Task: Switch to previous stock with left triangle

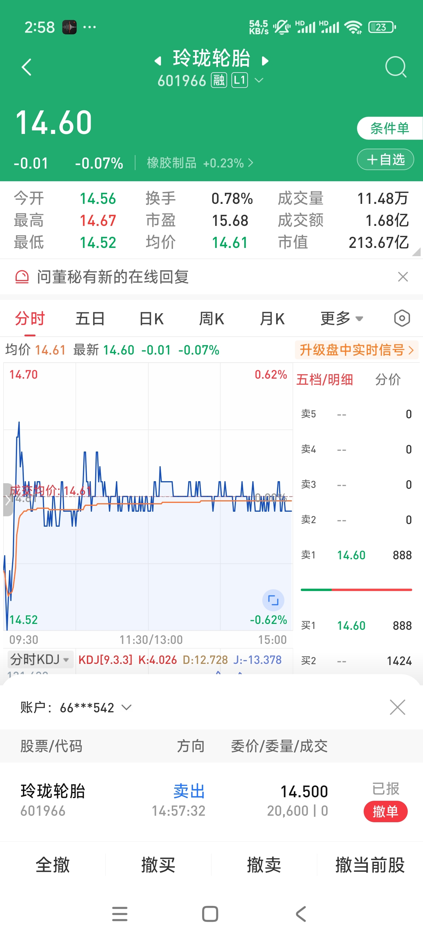Action: point(158,61)
